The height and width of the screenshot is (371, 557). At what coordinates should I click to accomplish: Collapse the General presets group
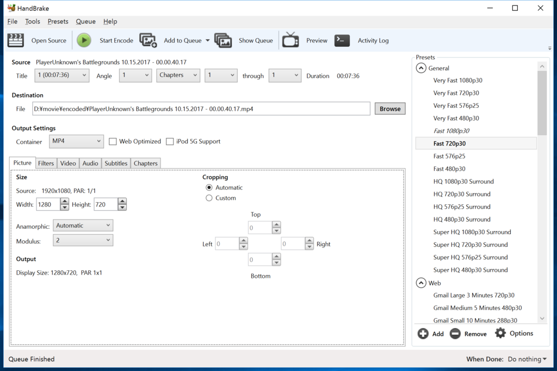click(421, 68)
